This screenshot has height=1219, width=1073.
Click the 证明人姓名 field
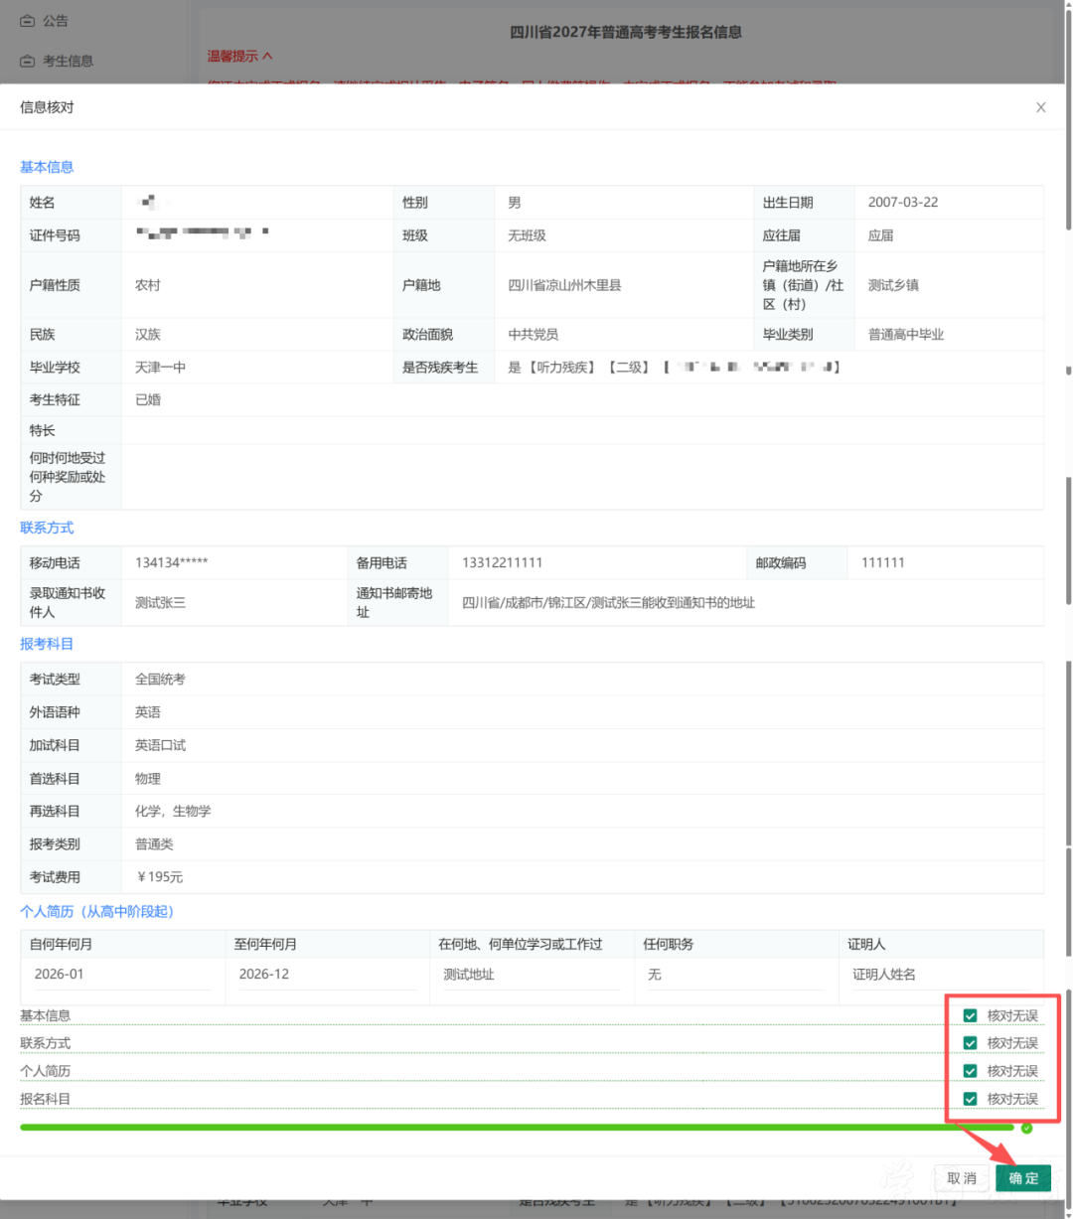[940, 975]
